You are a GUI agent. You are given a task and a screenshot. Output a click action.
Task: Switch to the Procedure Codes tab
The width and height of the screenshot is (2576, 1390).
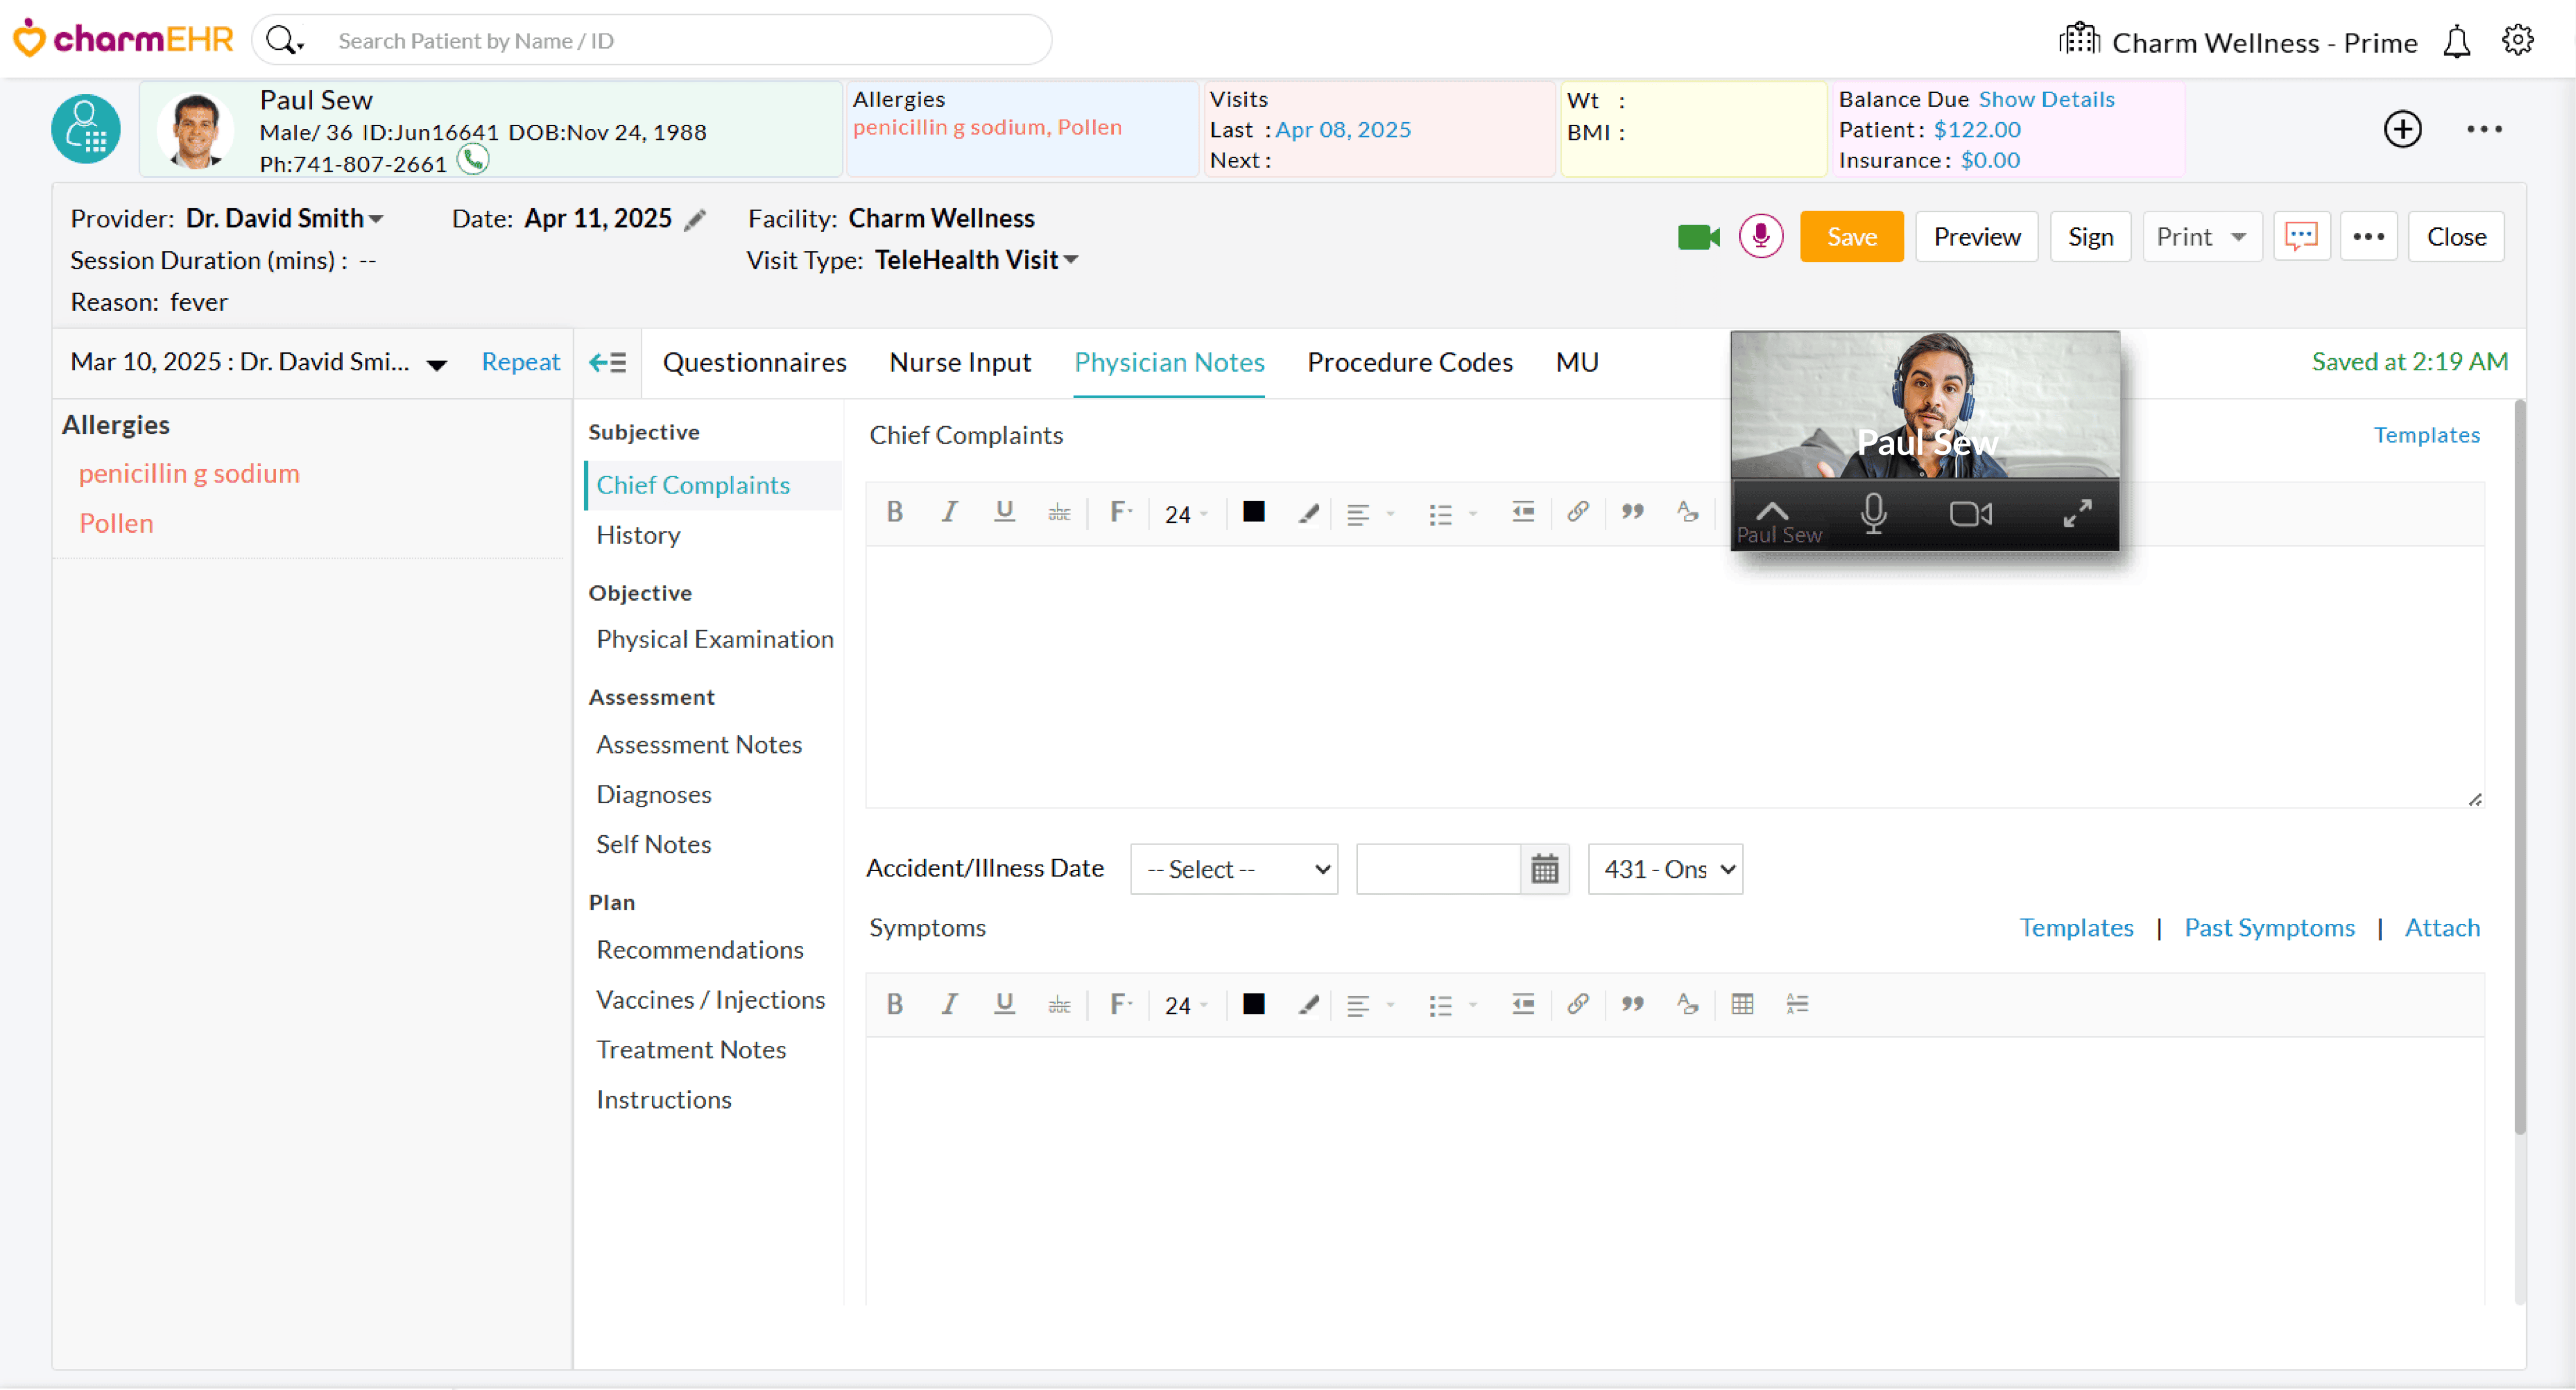click(x=1409, y=362)
